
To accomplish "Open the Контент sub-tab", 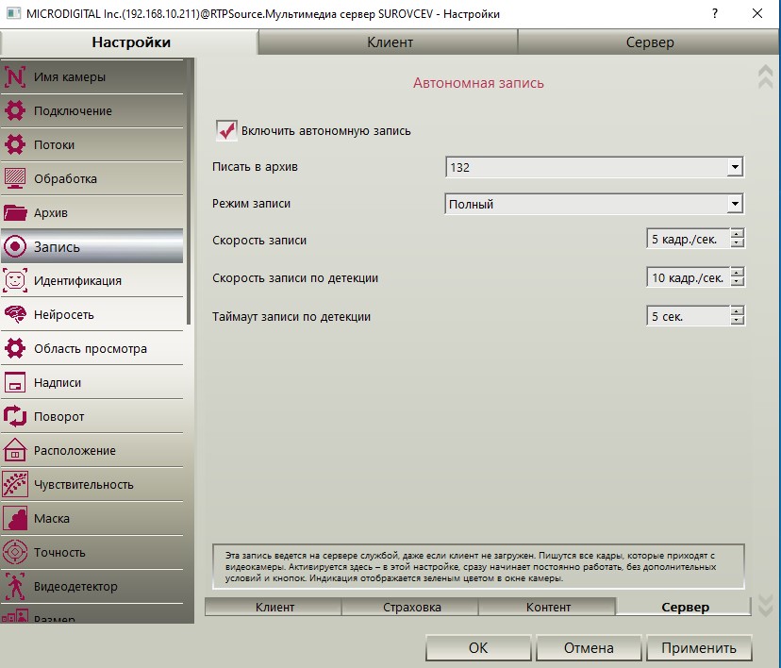I will [547, 607].
